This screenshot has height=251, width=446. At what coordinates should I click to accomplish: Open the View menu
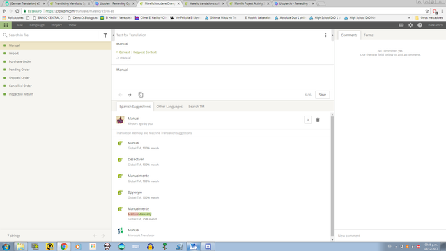click(72, 25)
